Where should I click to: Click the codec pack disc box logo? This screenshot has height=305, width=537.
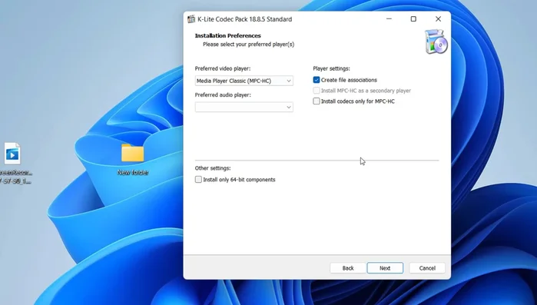(436, 41)
